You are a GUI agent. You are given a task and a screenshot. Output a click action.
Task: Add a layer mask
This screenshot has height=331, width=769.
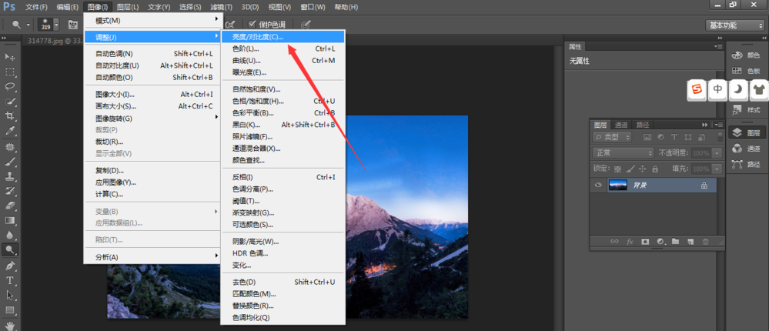645,241
